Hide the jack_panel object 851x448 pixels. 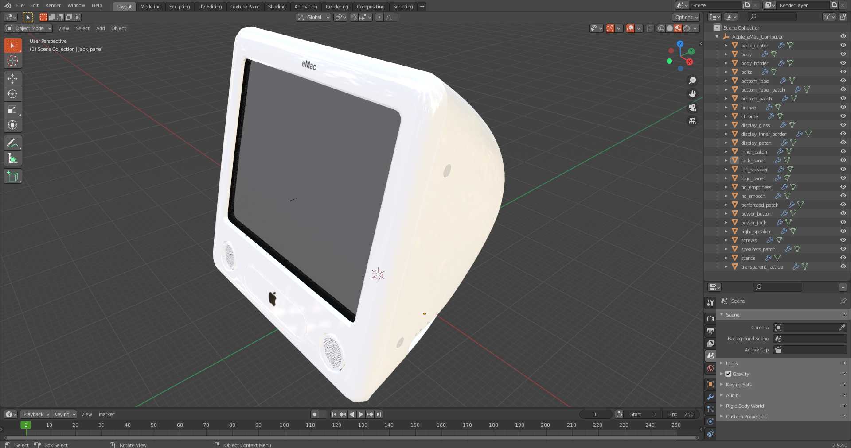click(x=843, y=160)
